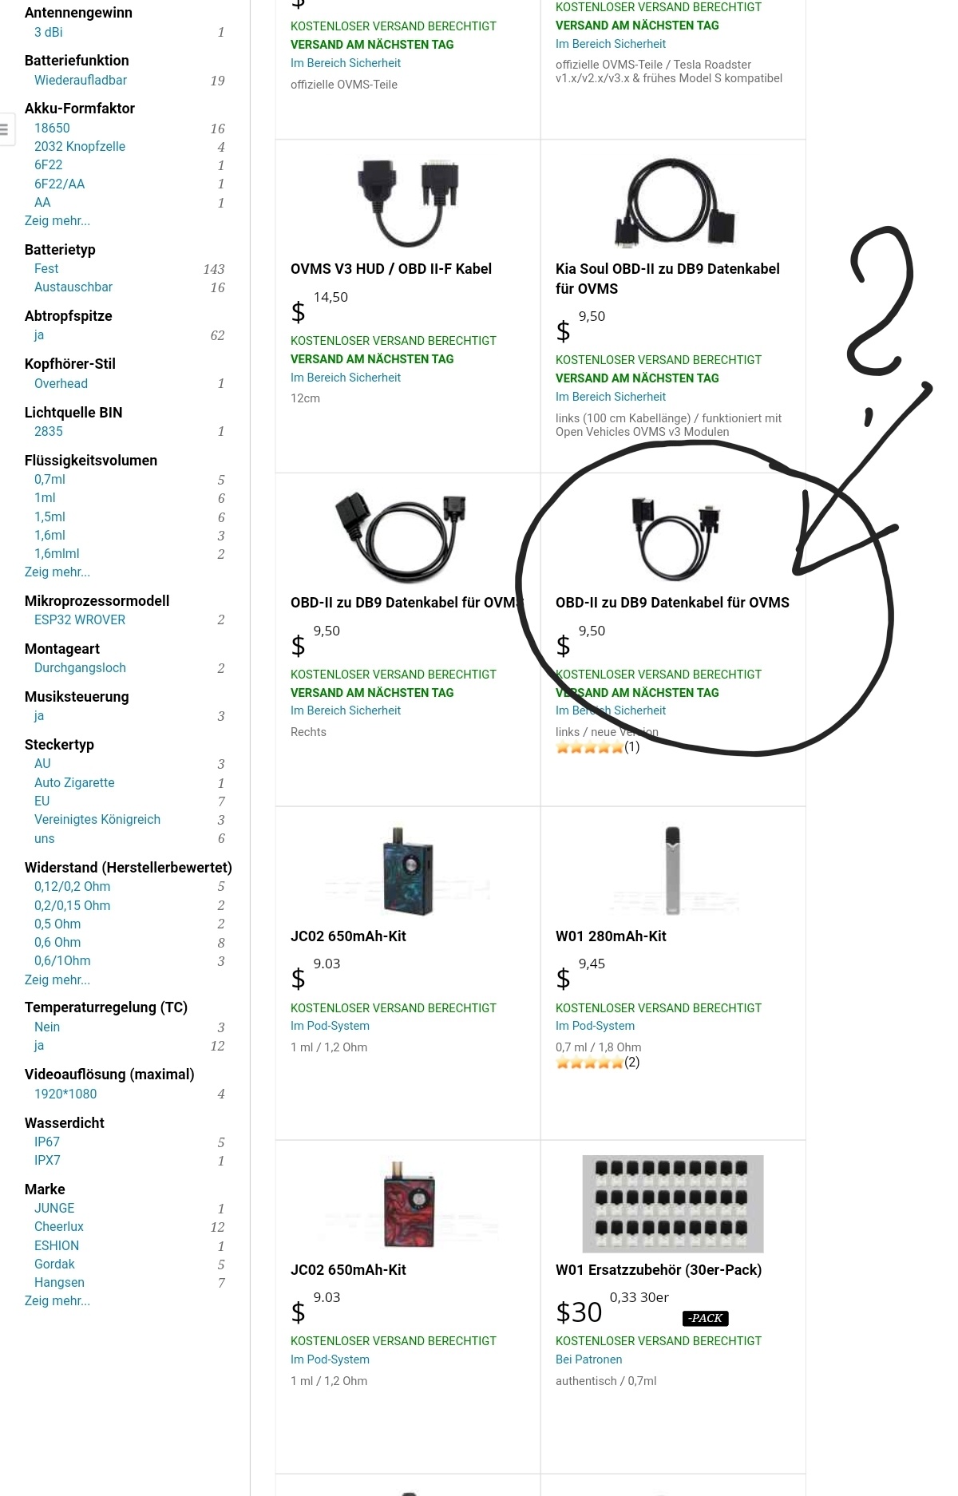
Task: Show more brands via Zeig mehr under Marke
Action: point(57,1300)
